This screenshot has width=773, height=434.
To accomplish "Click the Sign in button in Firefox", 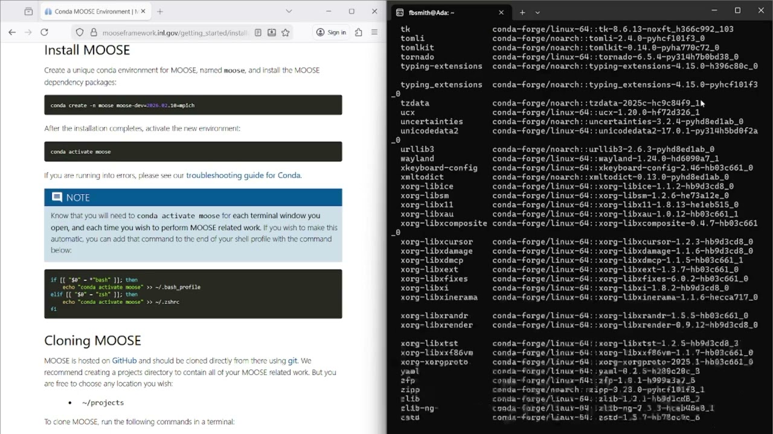I will (x=331, y=33).
